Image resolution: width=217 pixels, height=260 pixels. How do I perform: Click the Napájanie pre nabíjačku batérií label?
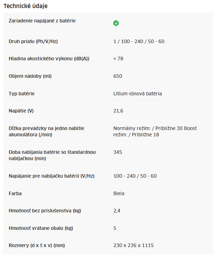coord(52,176)
